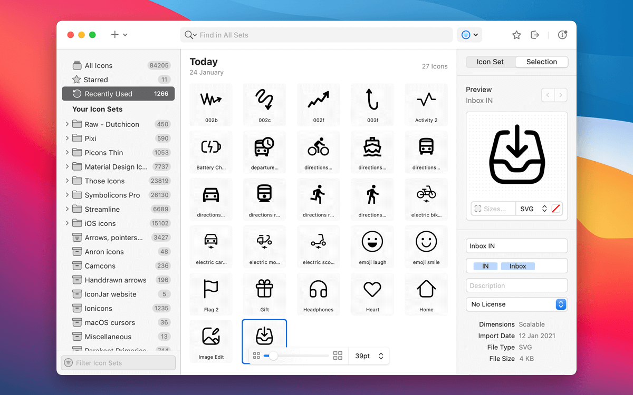Open the filter dropdown next to search
This screenshot has width=633, height=395.
(469, 35)
